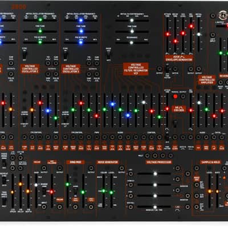228x228 pixels.
Task: Click the Sample & Hold label
Action: click(x=210, y=162)
